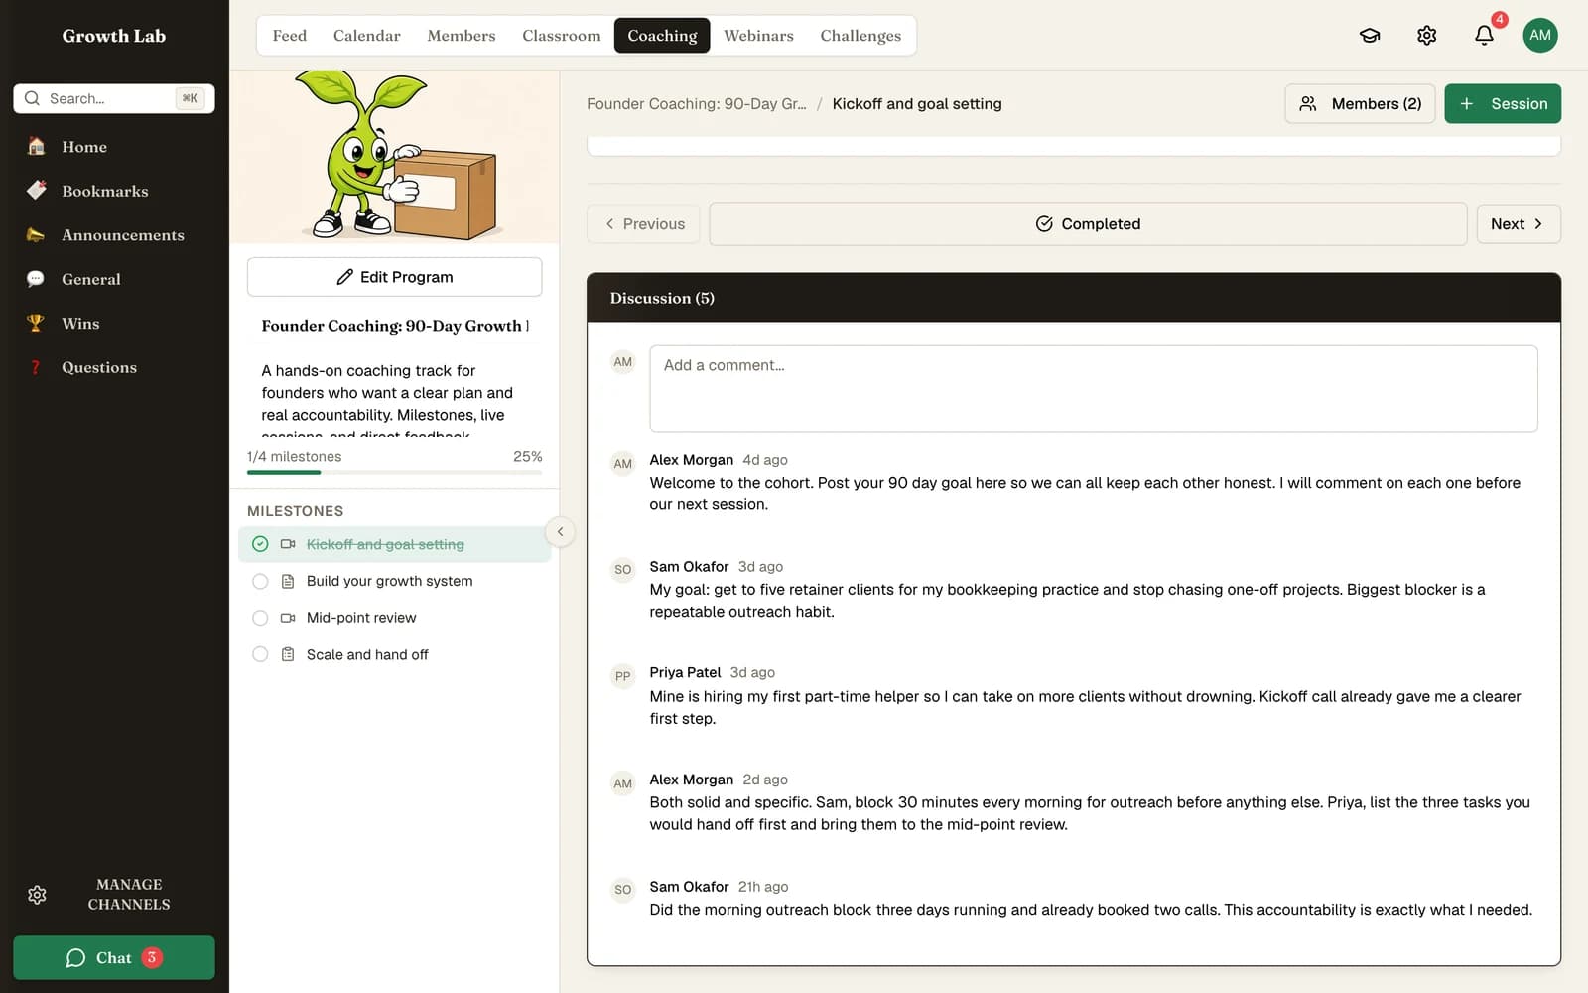The width and height of the screenshot is (1588, 993).
Task: Focus the Add a comment field
Action: pos(1094,388)
